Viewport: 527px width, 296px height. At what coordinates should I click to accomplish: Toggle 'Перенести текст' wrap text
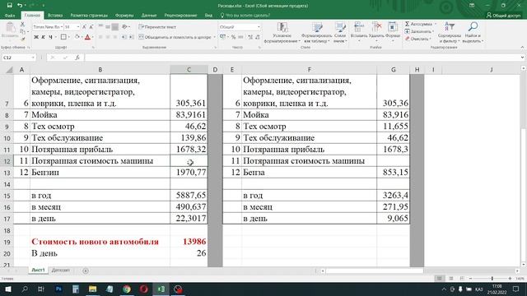pyautogui.click(x=157, y=27)
